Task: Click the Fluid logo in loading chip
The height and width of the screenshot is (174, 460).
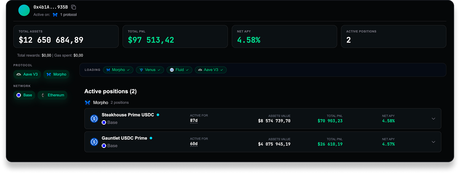Action: (x=172, y=70)
